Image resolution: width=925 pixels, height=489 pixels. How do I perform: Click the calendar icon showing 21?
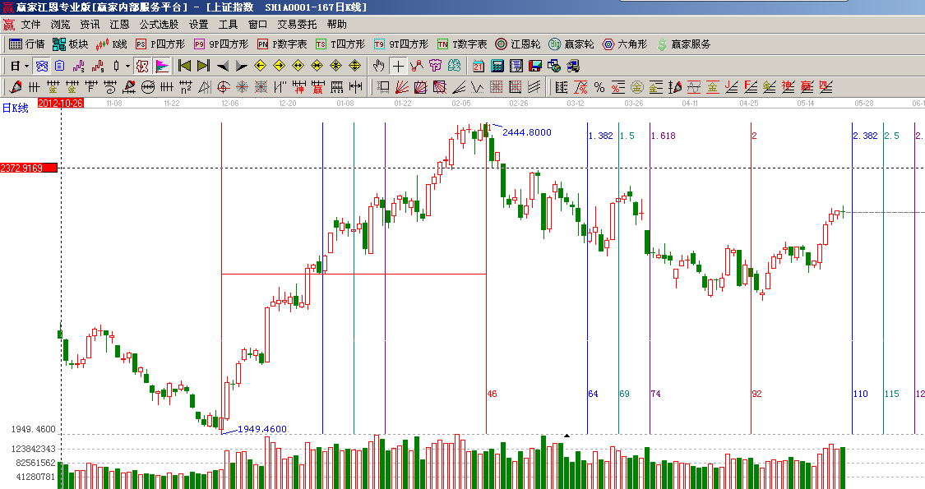[x=478, y=66]
